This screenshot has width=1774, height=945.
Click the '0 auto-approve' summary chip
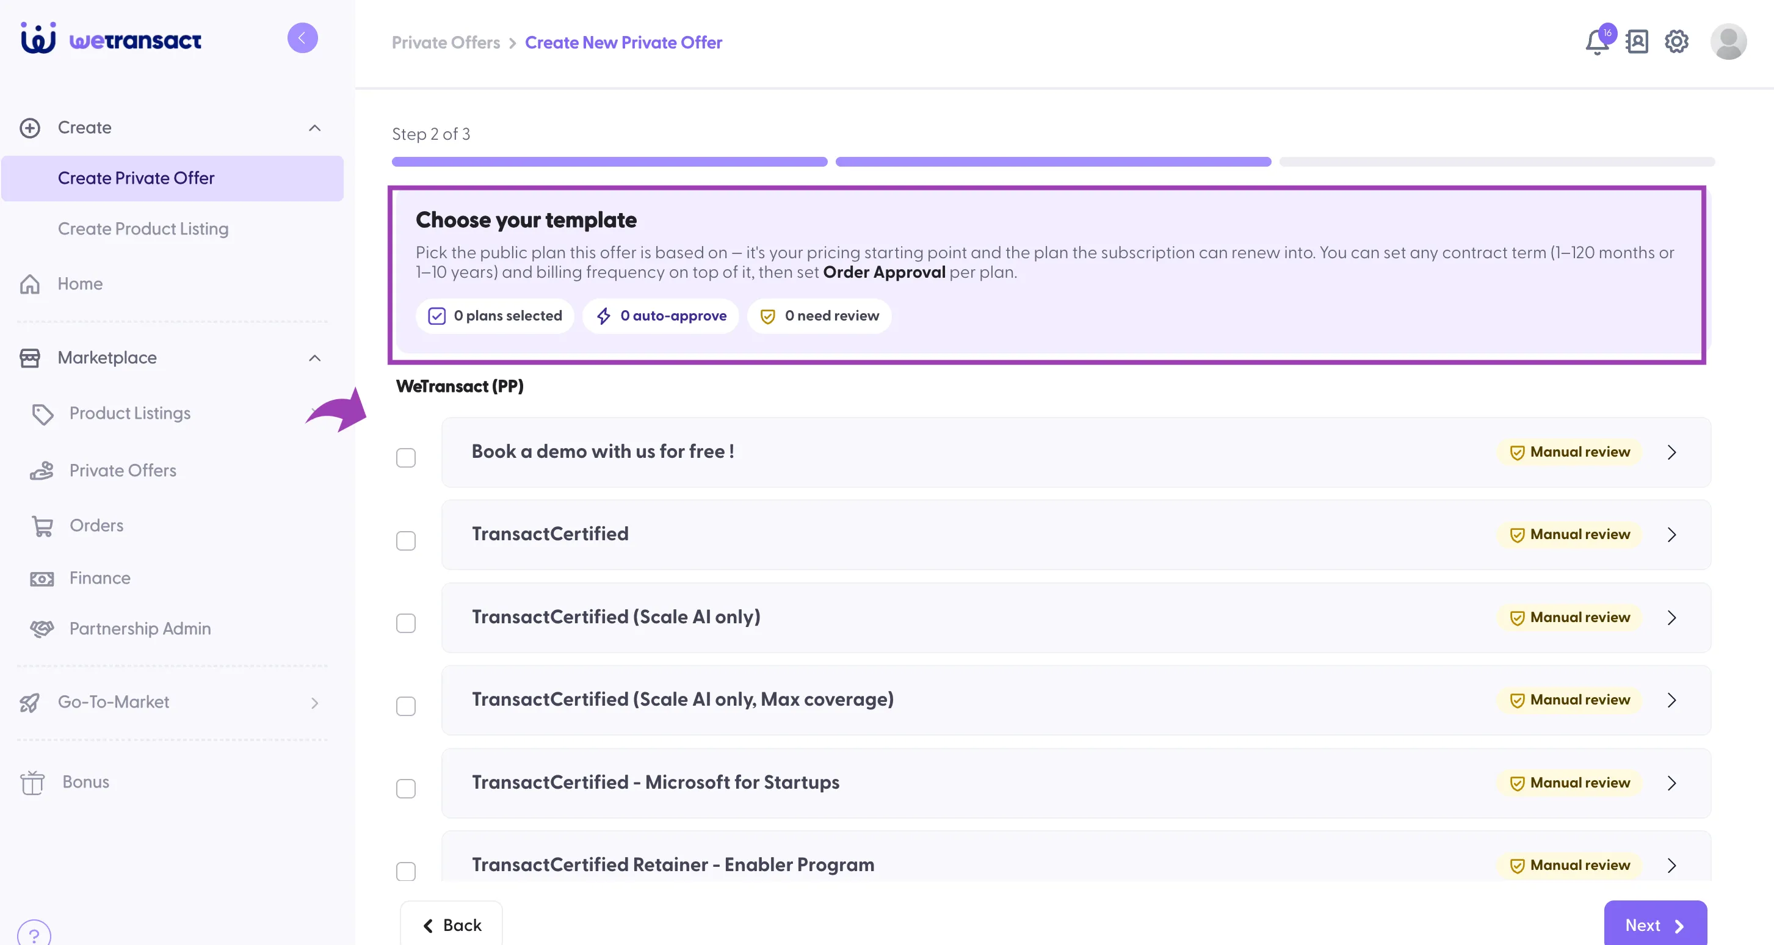click(x=661, y=316)
